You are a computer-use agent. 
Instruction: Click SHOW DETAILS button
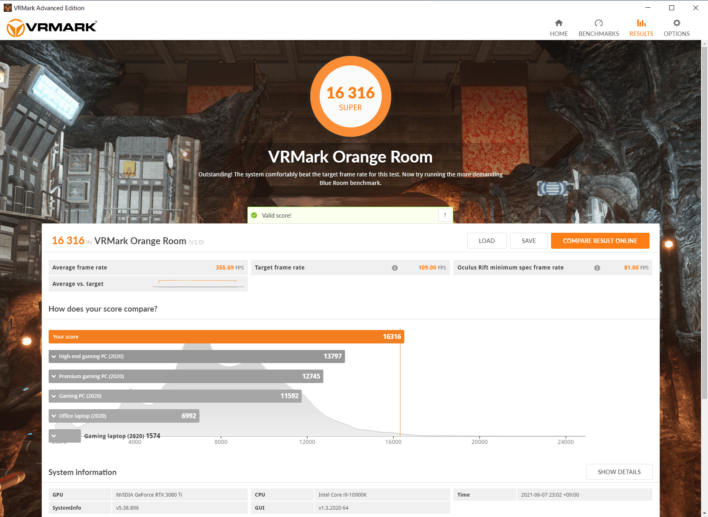pos(619,472)
